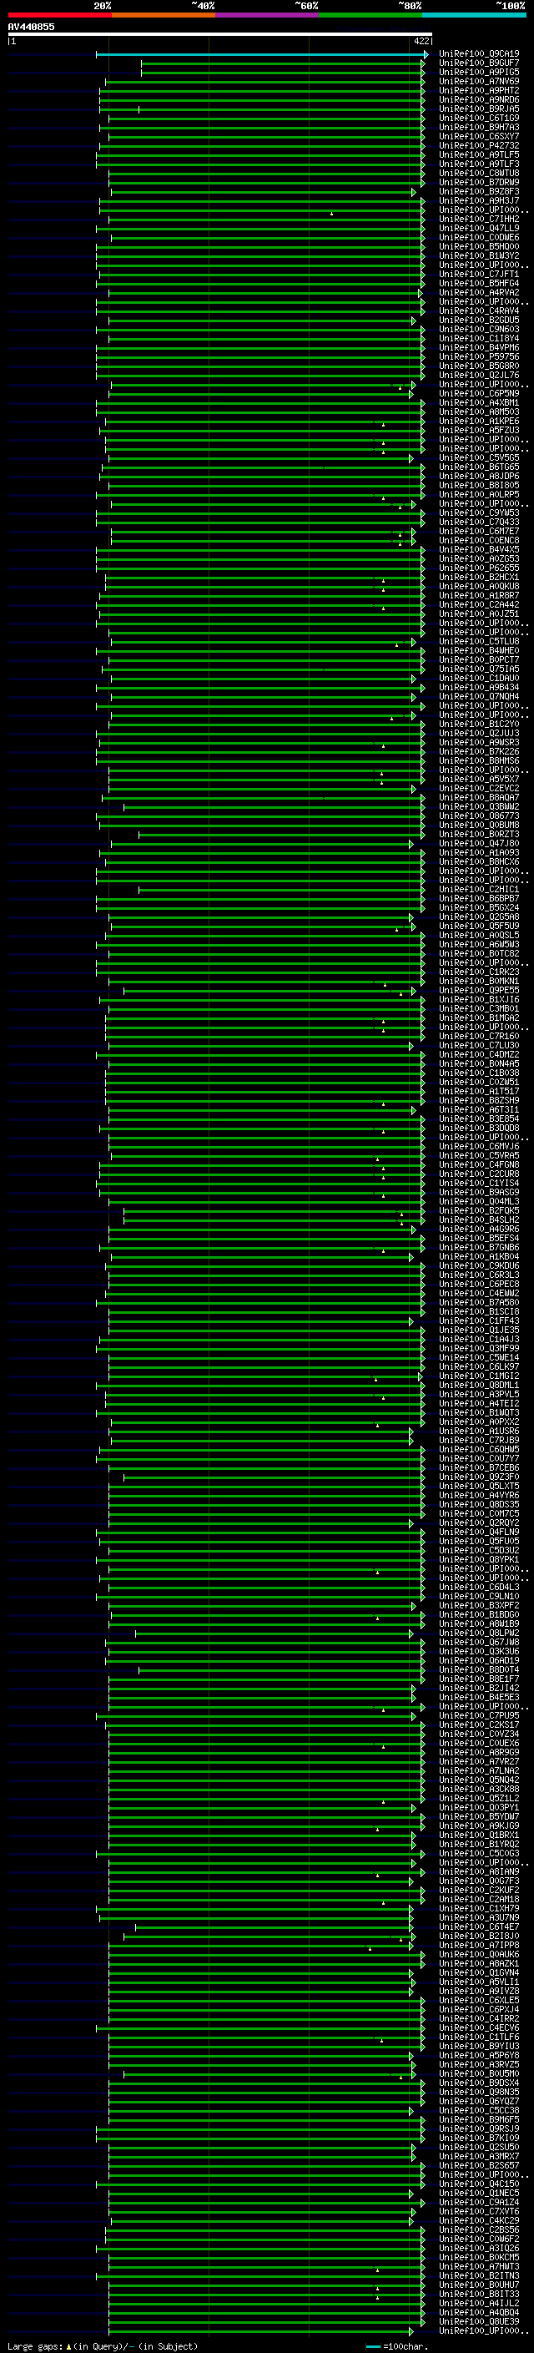This screenshot has height=2353, width=534.
Task: Select the UniRef100_Q2SU50 label
Action: [479, 2147]
